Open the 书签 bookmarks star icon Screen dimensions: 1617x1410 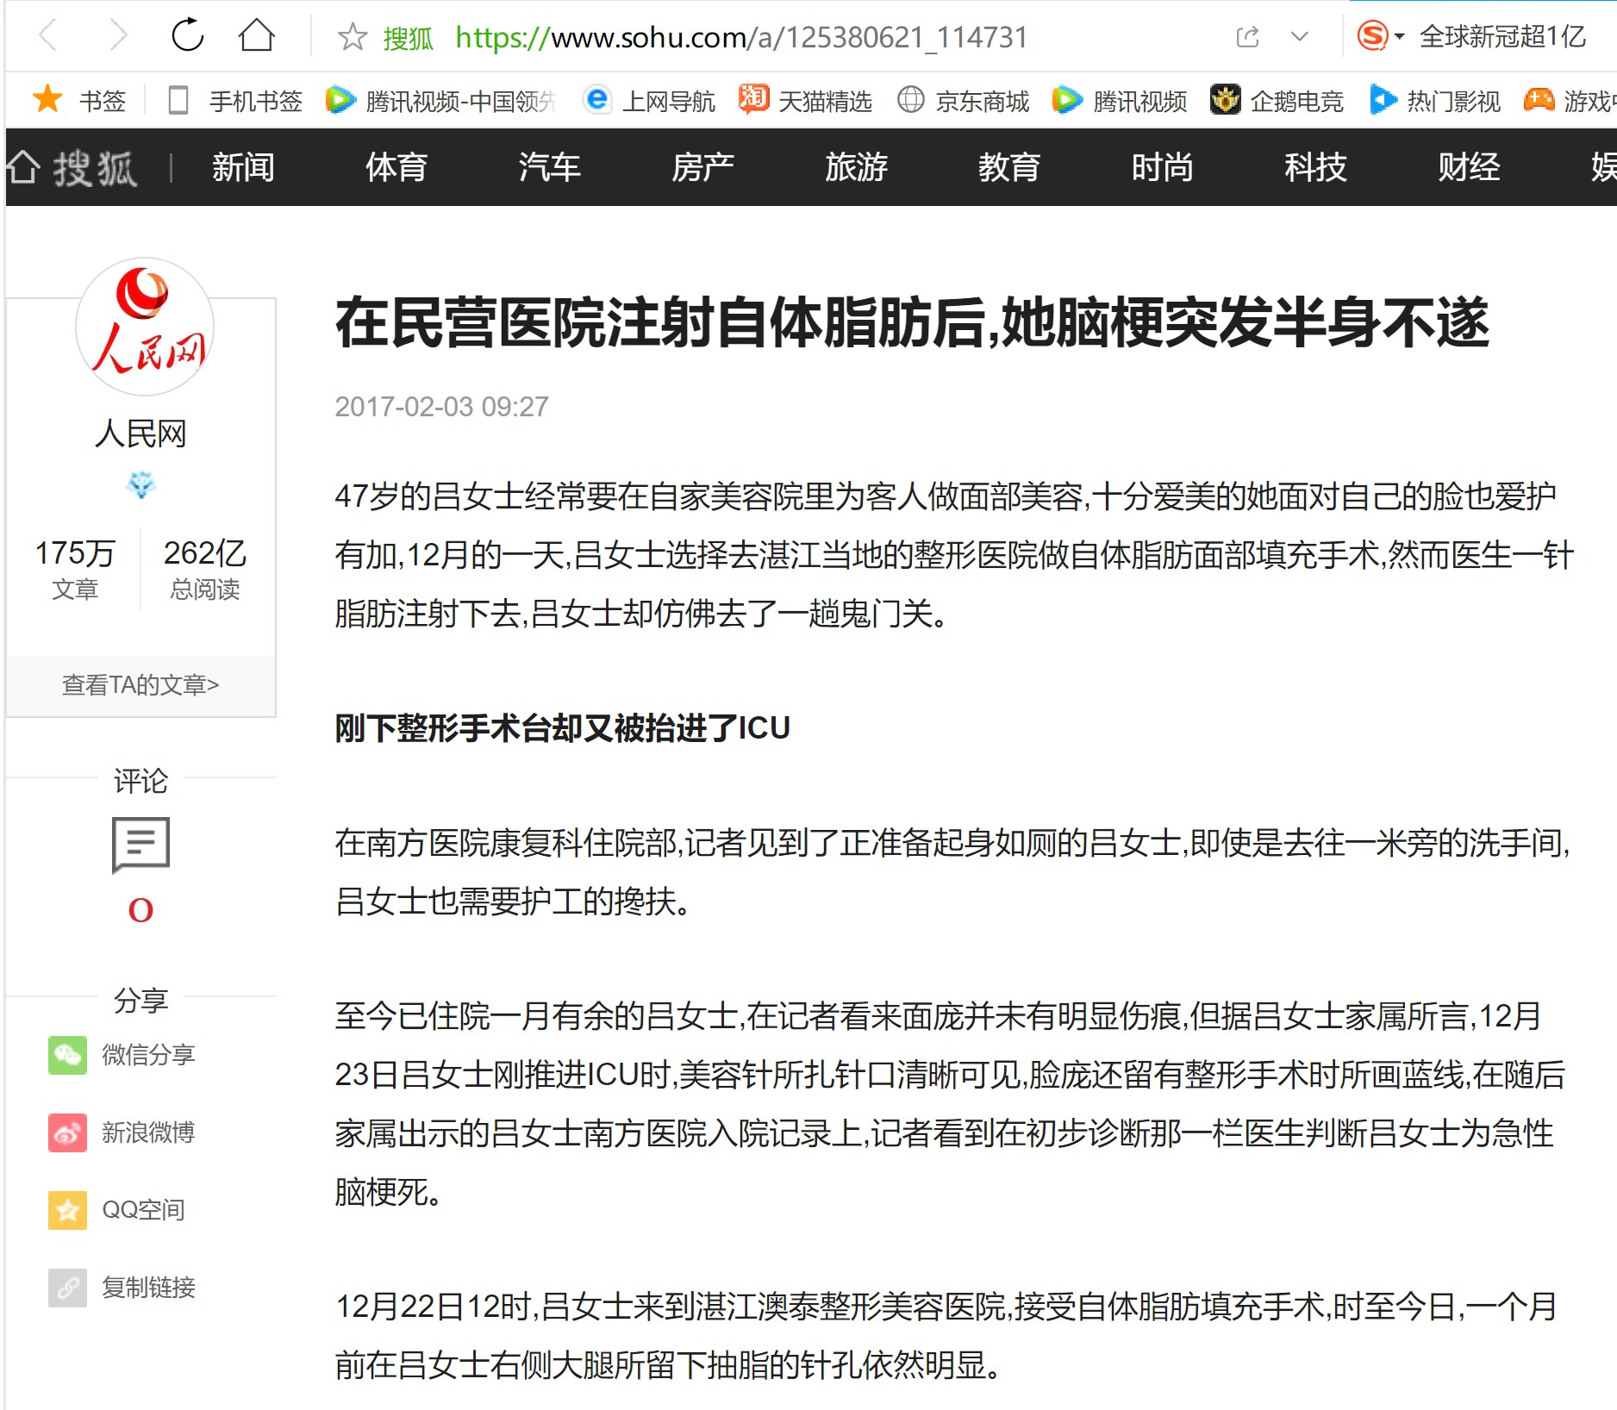(47, 99)
